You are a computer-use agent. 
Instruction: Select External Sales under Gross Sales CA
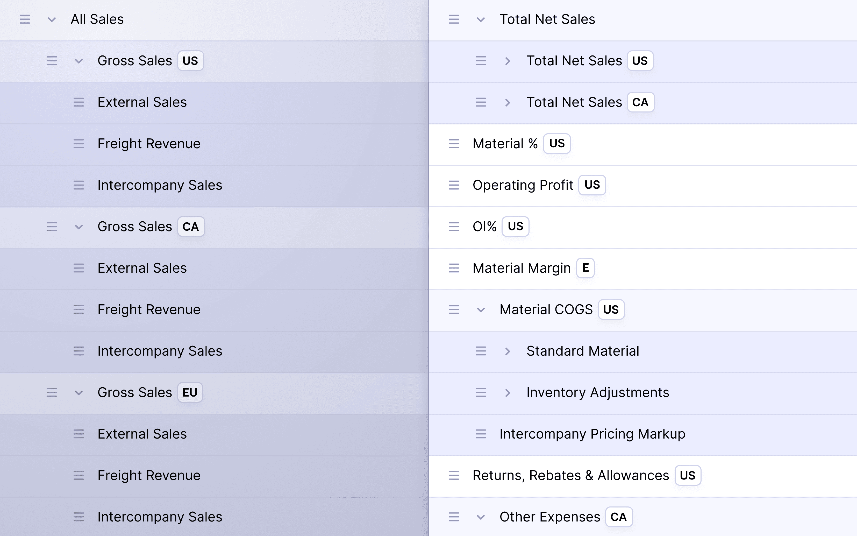coord(142,268)
